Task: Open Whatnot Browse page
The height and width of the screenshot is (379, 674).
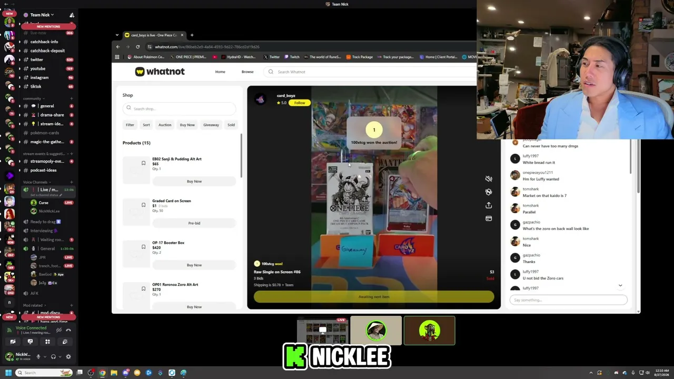Action: point(247,72)
